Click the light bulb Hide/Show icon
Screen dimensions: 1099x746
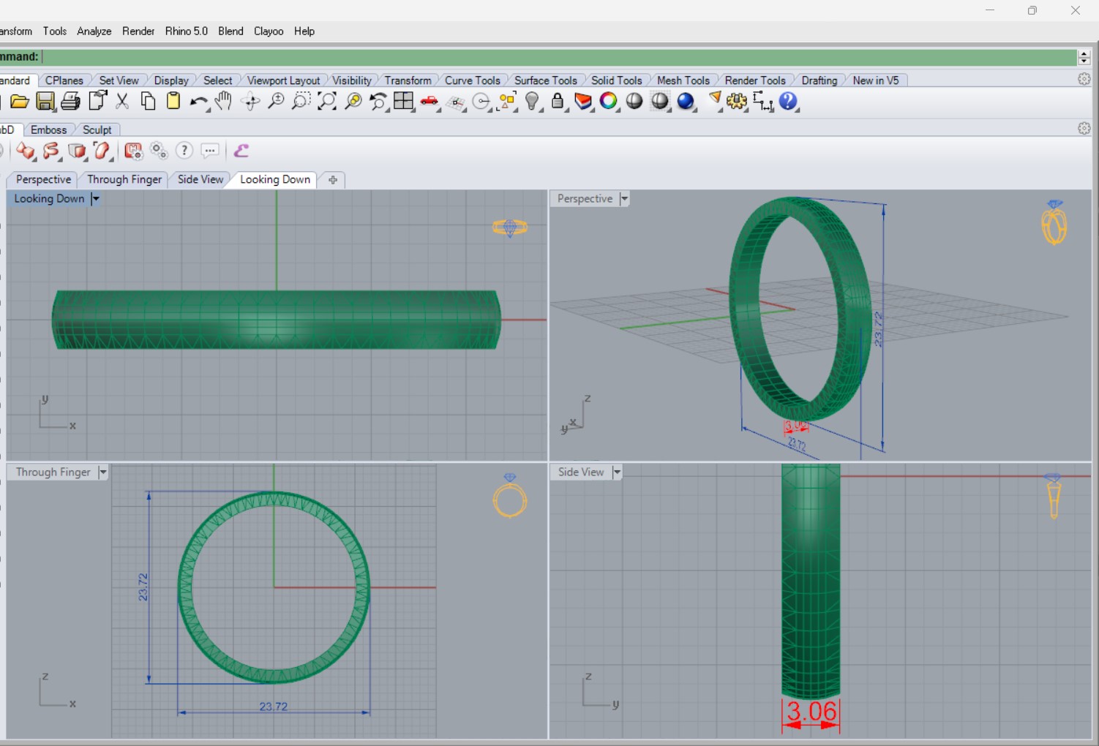coord(533,102)
